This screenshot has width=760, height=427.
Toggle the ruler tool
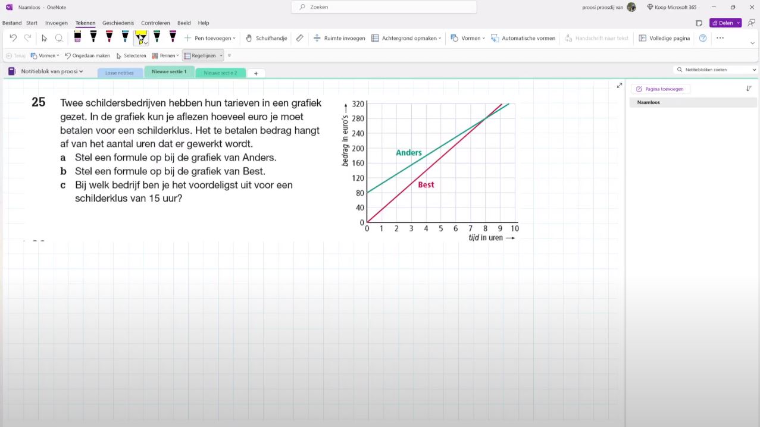(x=299, y=38)
